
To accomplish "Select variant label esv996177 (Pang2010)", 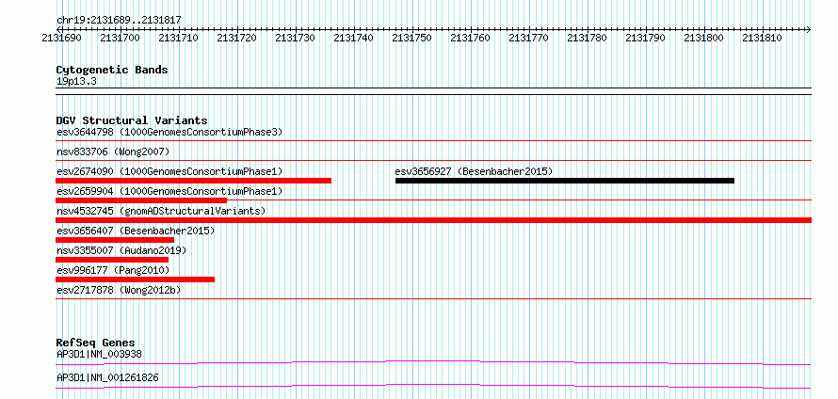I will [113, 271].
